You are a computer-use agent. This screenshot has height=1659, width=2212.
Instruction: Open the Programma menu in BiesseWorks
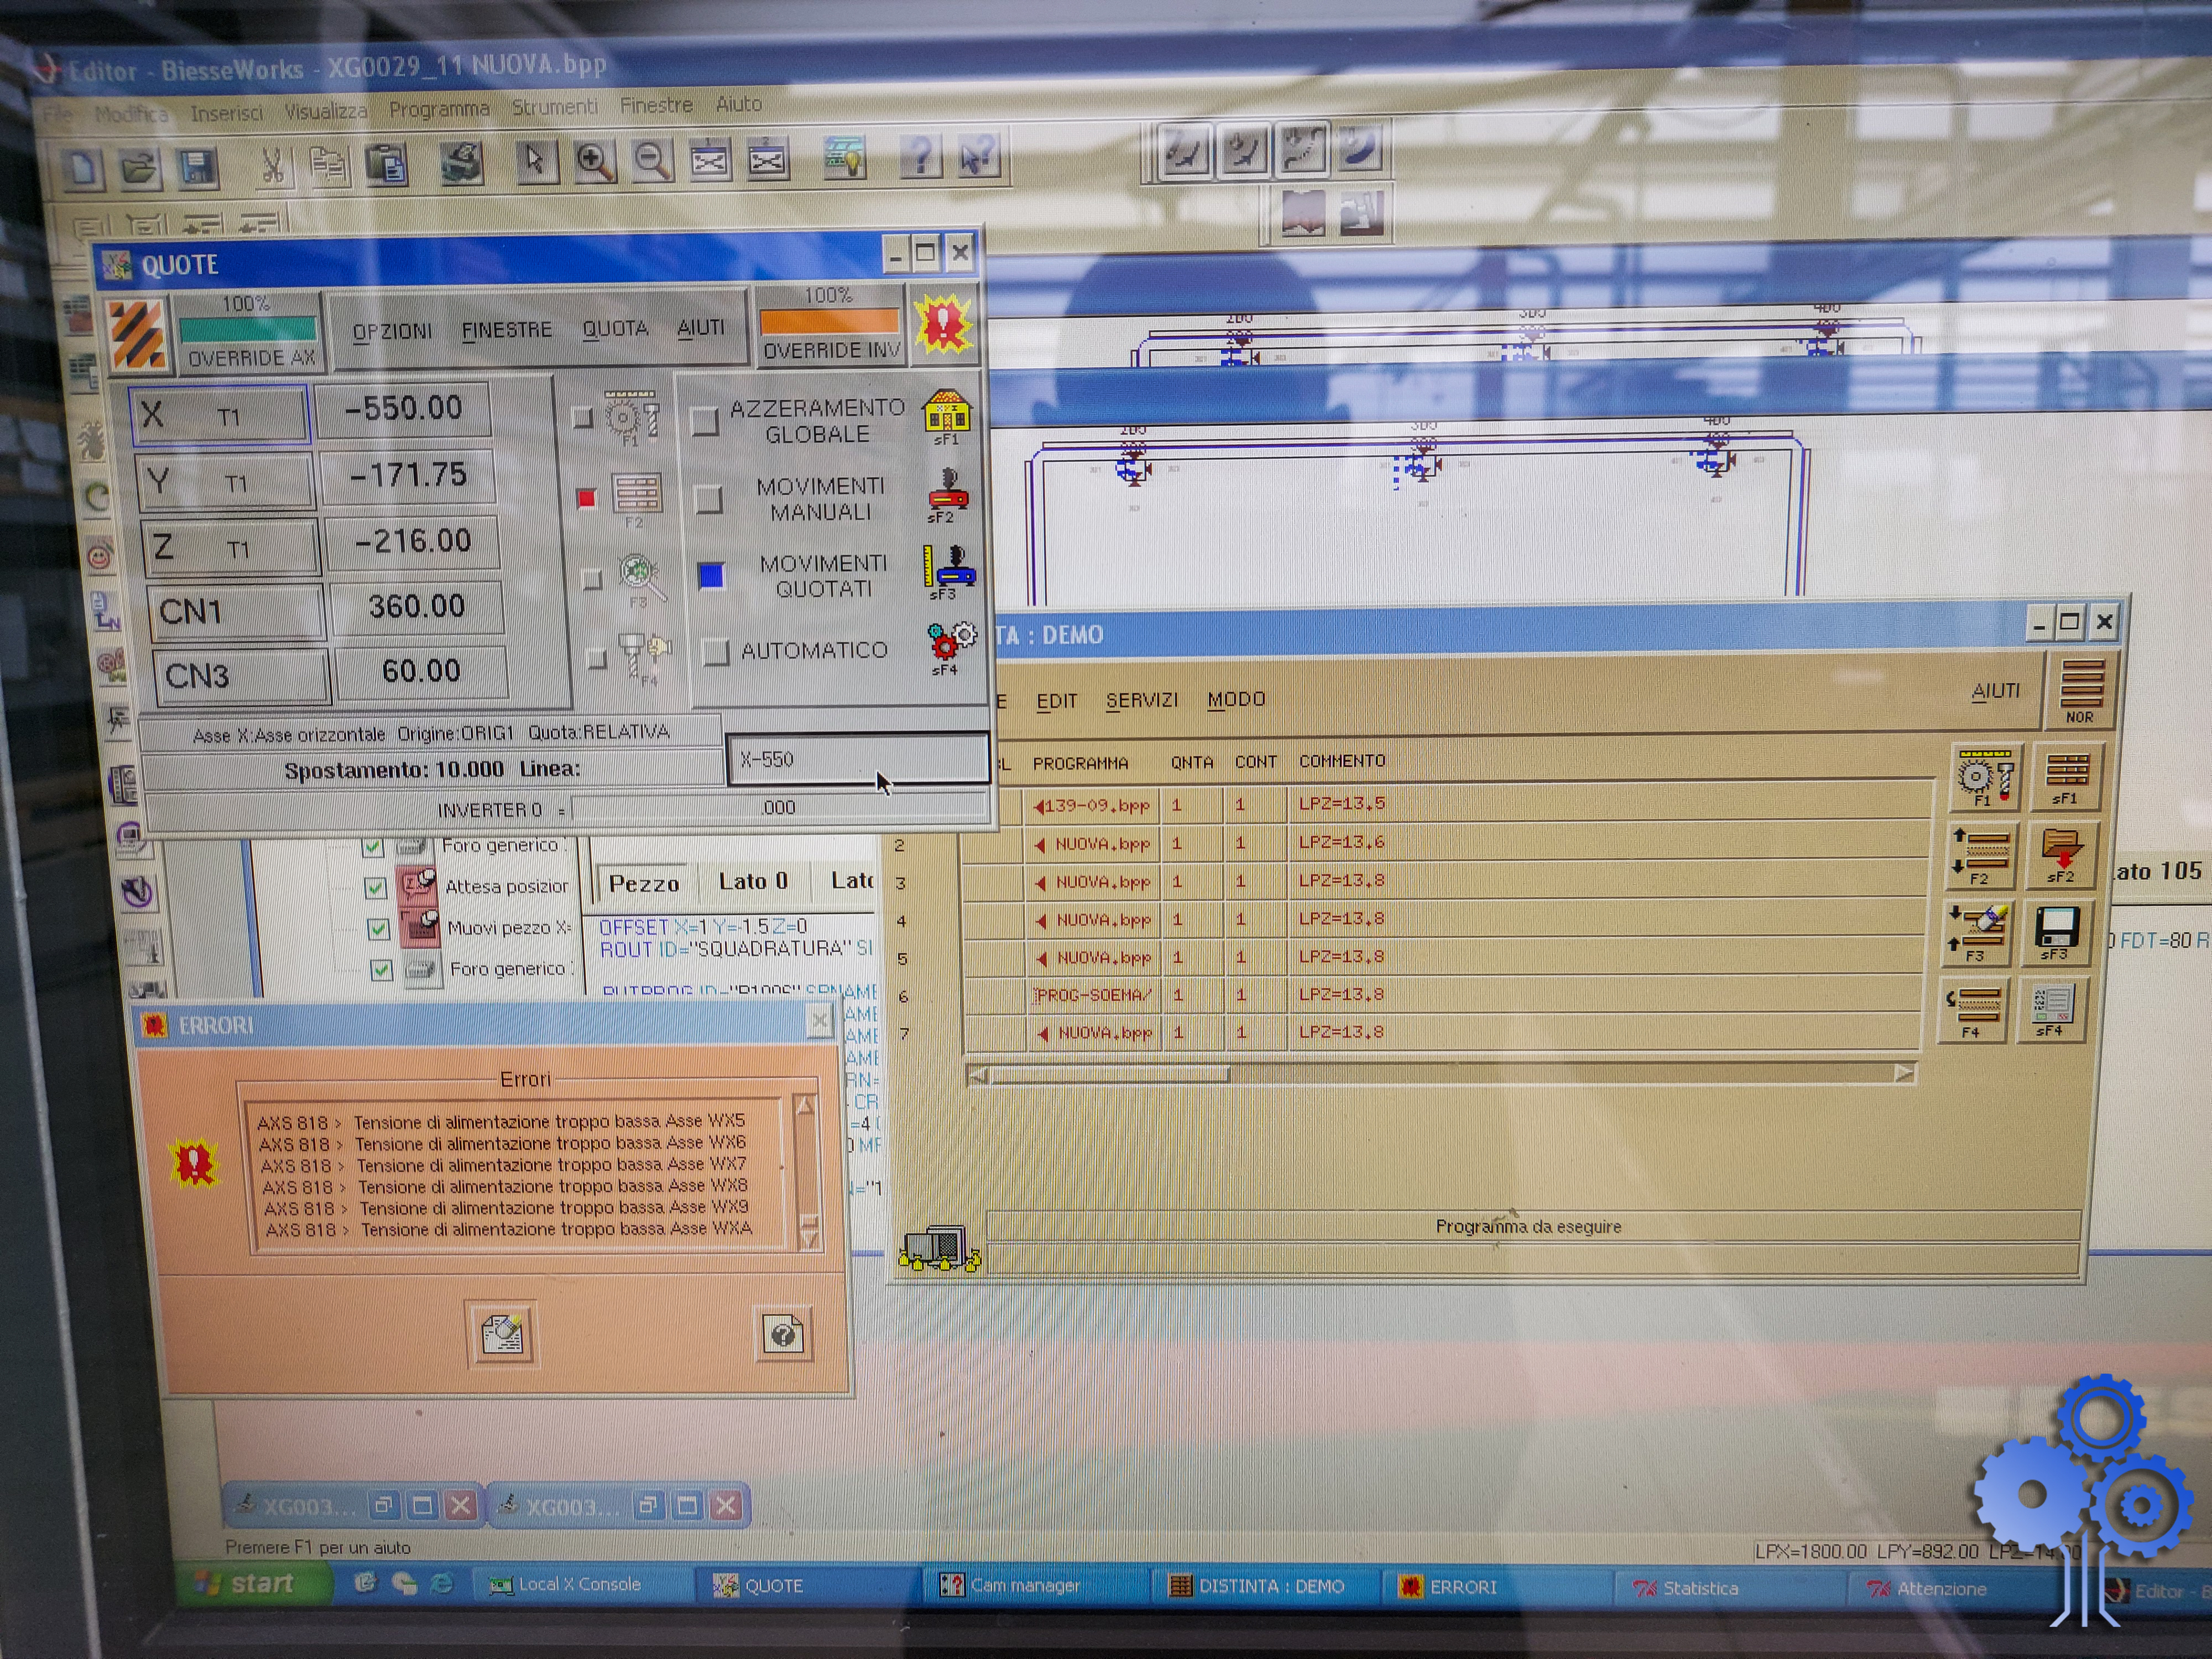(439, 109)
